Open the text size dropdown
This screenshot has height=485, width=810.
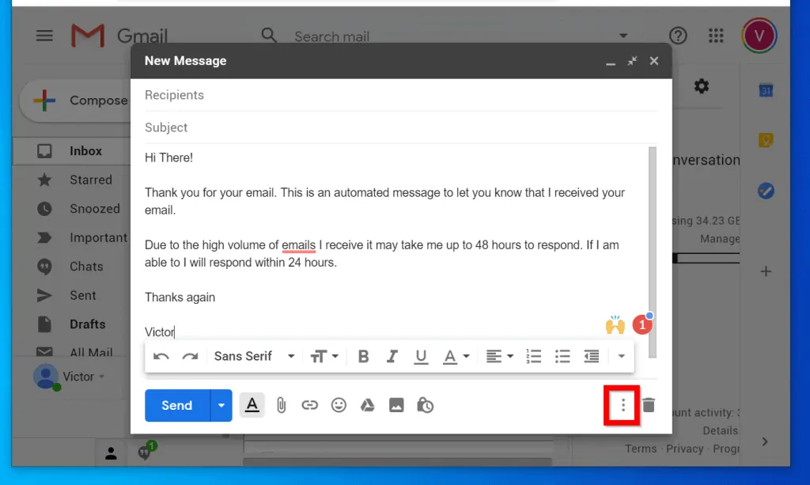pyautogui.click(x=324, y=356)
